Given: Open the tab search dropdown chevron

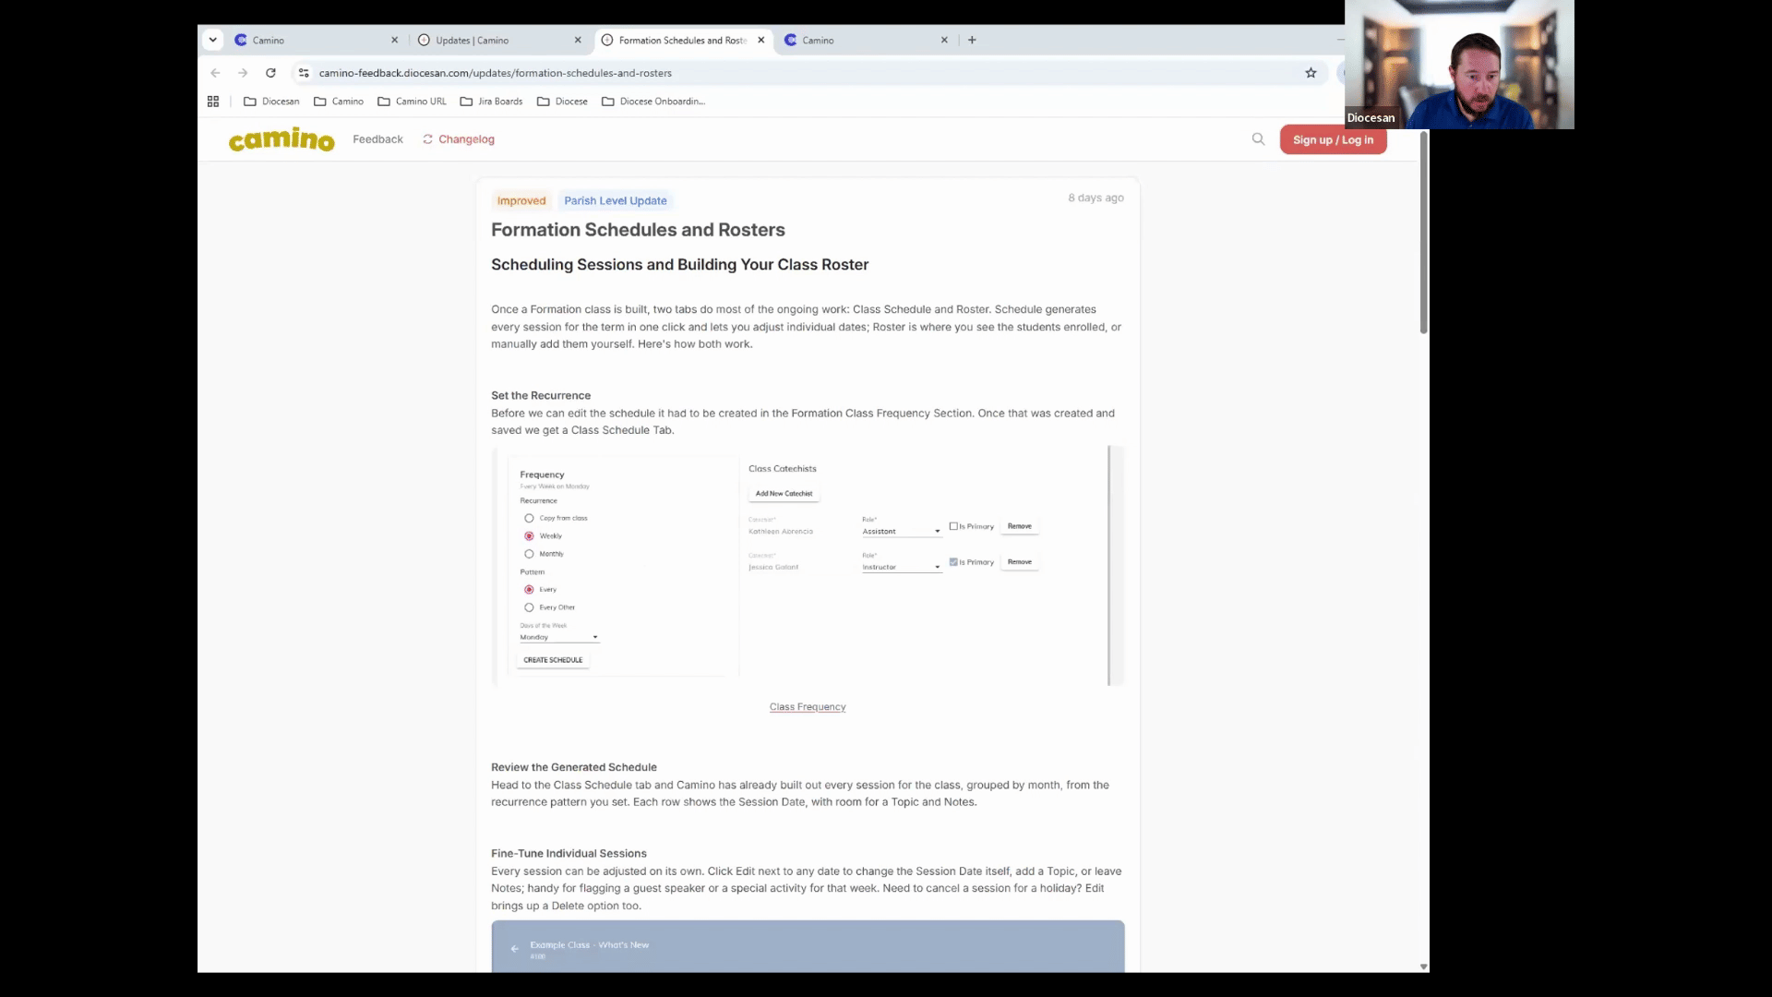Looking at the screenshot, I should tap(213, 40).
